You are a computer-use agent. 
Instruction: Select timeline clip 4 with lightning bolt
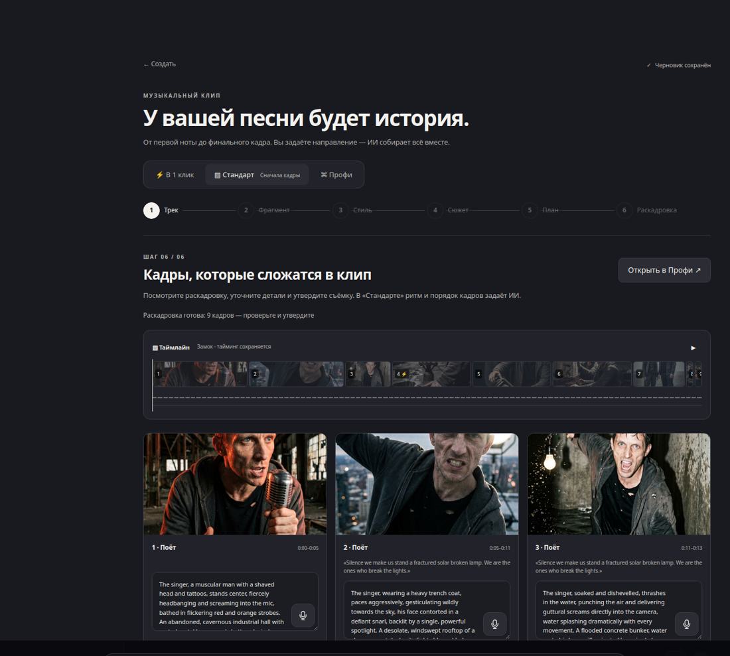pos(431,374)
